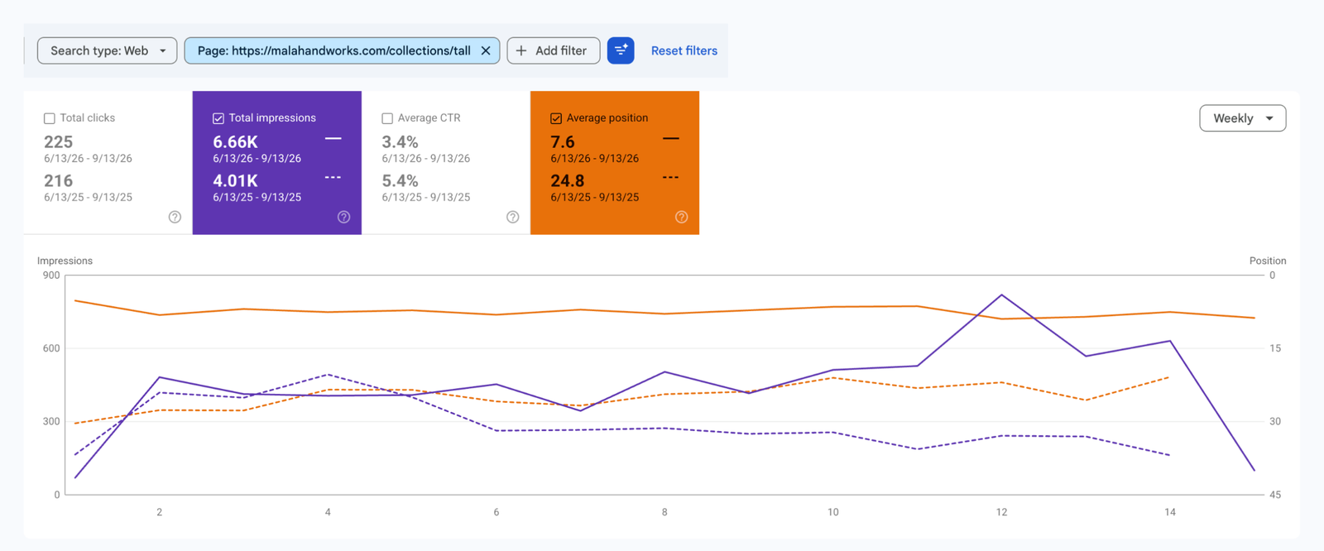Click the Reset filters link
This screenshot has width=1324, height=551.
click(684, 50)
